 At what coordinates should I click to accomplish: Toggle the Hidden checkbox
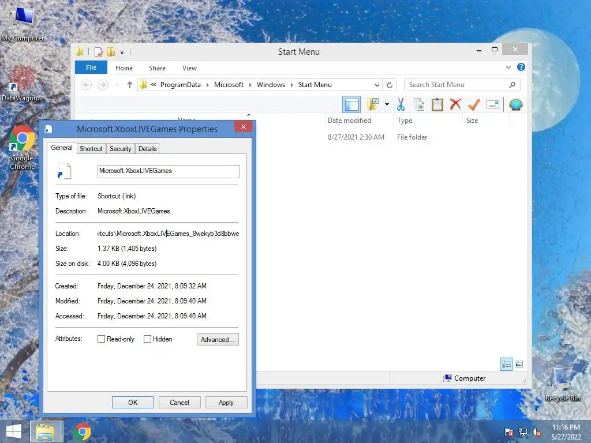tap(147, 339)
